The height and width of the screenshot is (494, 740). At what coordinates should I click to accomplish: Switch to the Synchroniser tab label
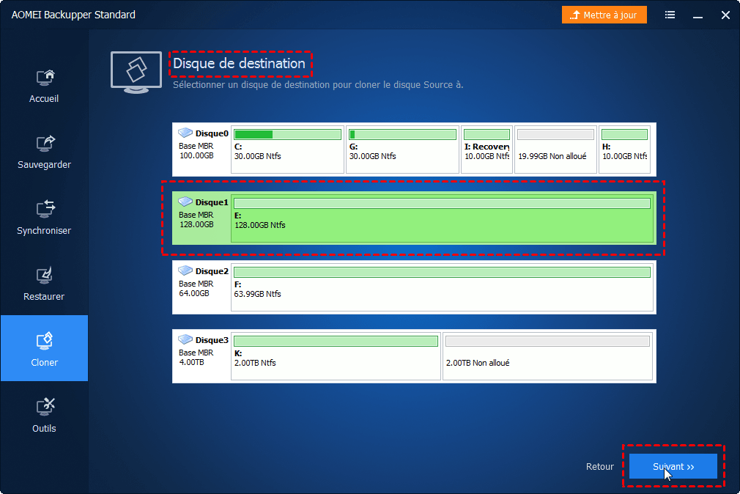point(44,231)
